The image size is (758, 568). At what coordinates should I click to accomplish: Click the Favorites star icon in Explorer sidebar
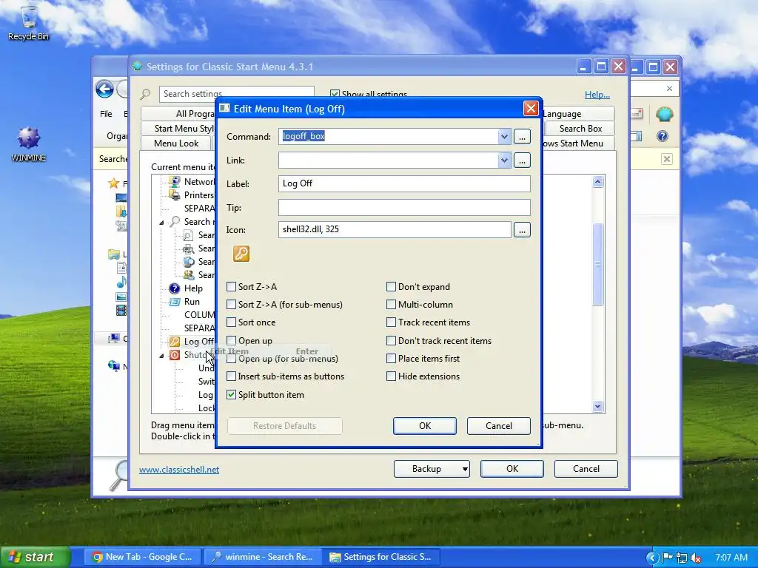tap(113, 183)
